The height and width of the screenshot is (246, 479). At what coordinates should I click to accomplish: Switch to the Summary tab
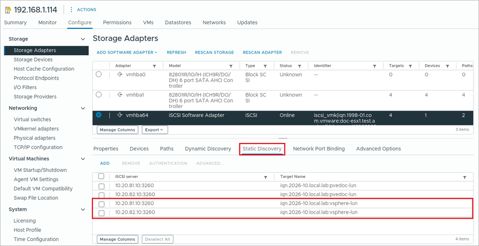click(x=15, y=22)
